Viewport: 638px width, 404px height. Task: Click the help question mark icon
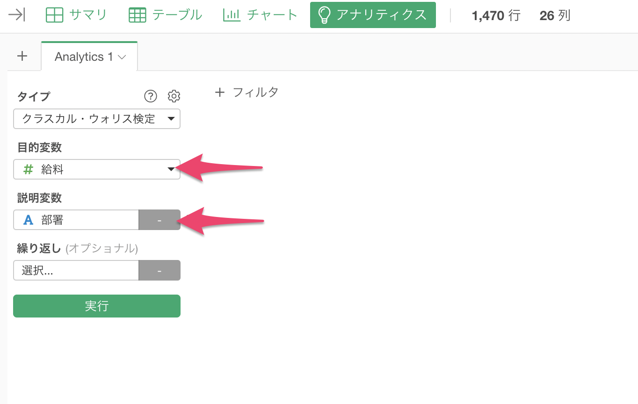tap(150, 96)
